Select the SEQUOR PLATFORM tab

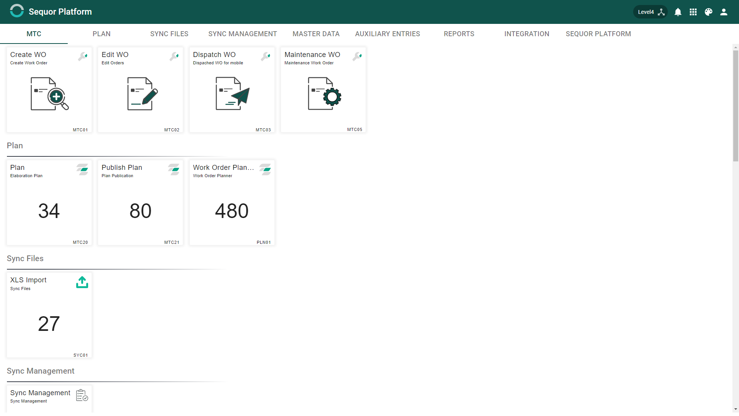point(599,34)
